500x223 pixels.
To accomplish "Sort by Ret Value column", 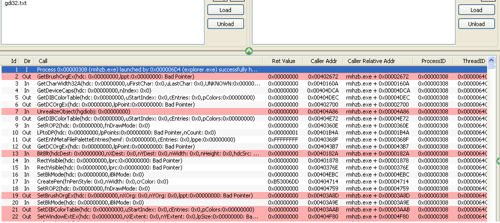I will pyautogui.click(x=283, y=61).
